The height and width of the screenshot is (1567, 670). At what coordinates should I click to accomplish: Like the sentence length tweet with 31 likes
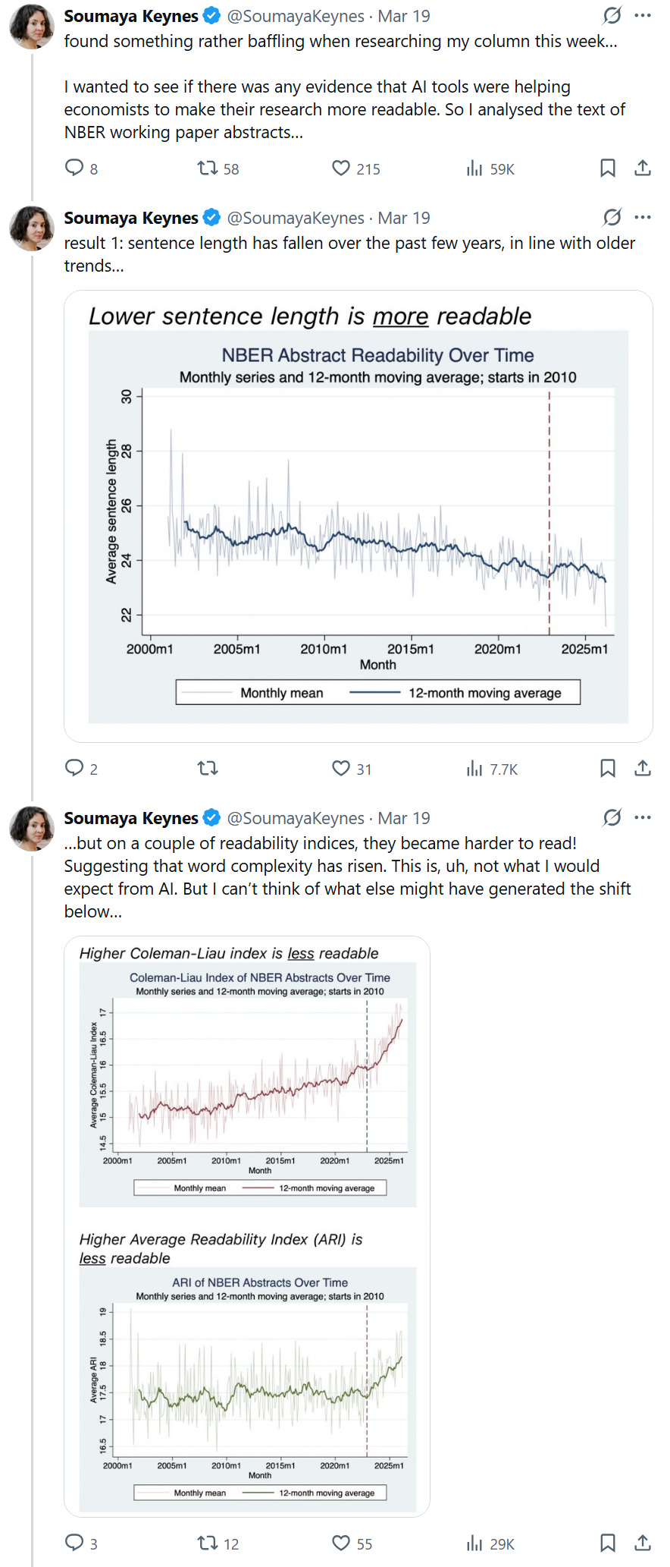pyautogui.click(x=341, y=768)
